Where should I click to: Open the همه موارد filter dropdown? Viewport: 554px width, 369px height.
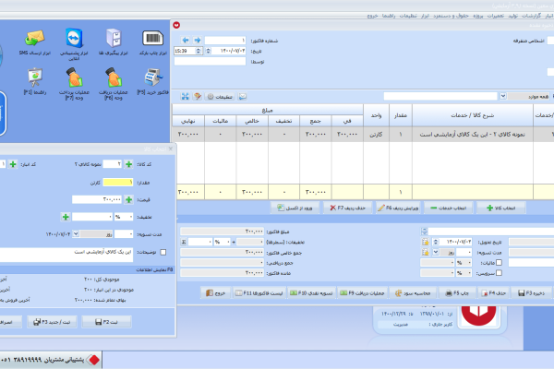[x=503, y=96]
